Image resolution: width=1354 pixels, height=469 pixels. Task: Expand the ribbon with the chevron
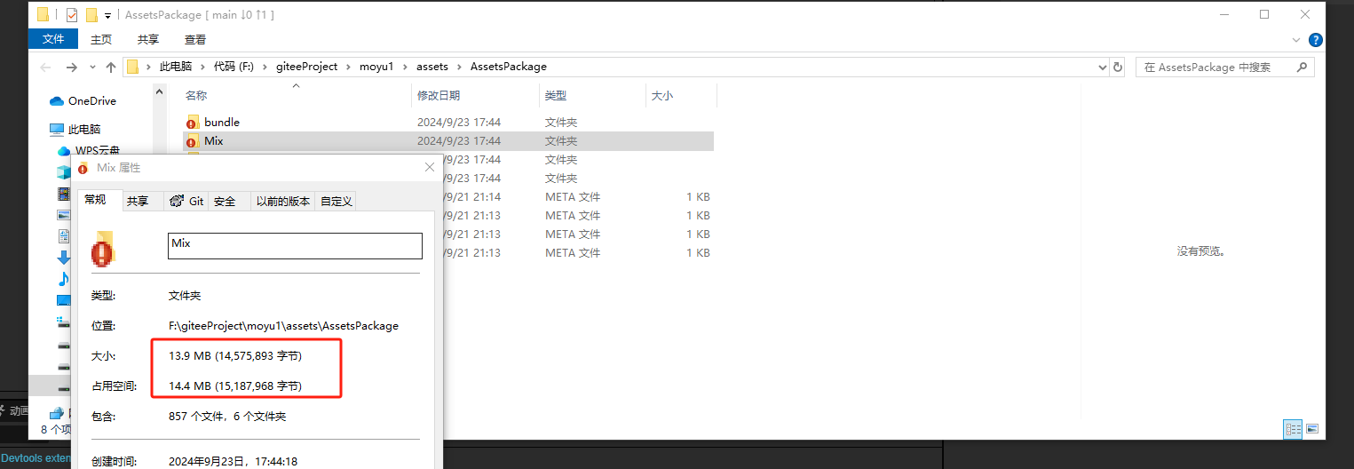1298,40
